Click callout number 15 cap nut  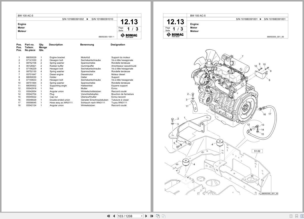click(262, 134)
